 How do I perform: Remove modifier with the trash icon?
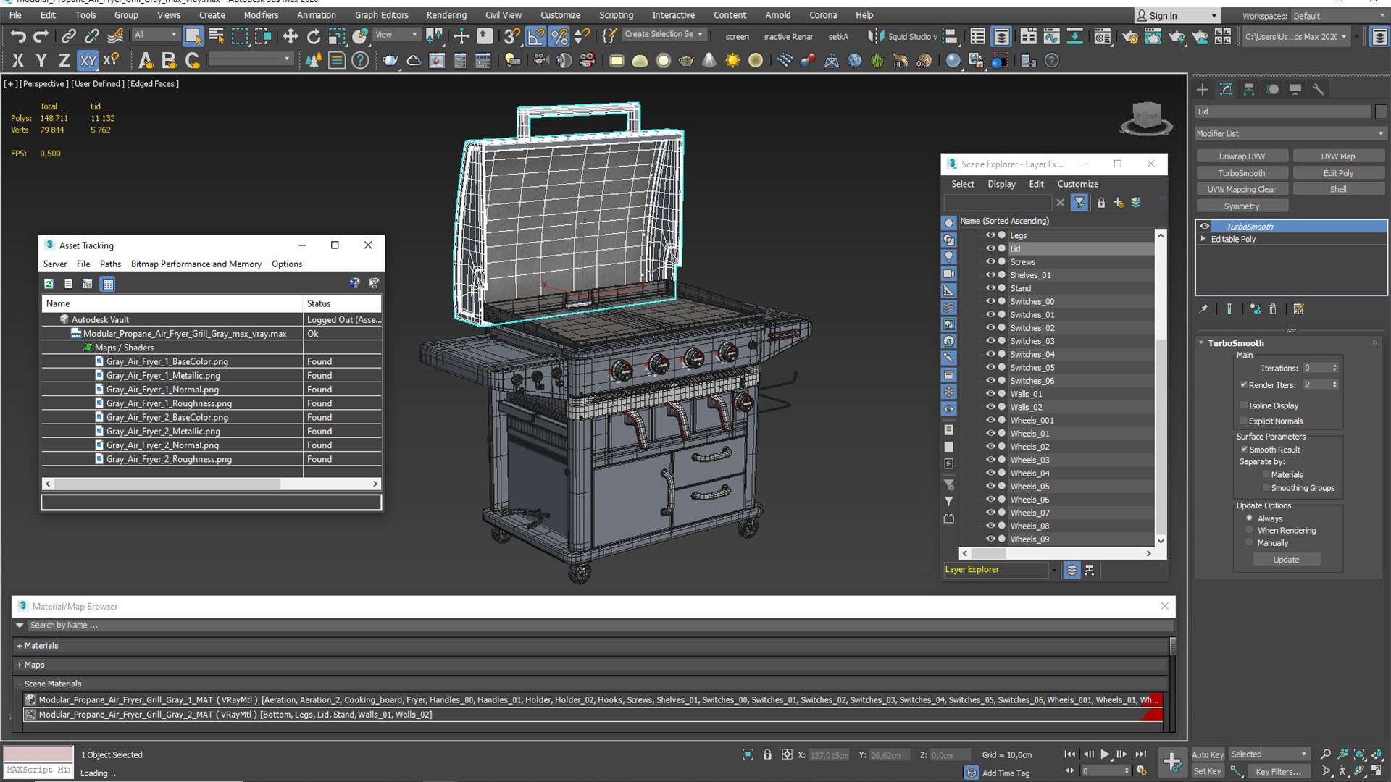(x=1273, y=309)
